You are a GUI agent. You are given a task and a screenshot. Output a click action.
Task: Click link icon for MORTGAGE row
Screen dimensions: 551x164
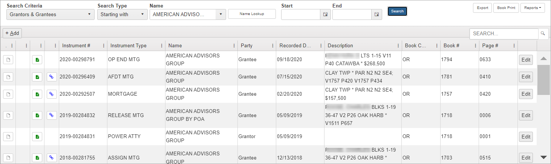coord(52,94)
